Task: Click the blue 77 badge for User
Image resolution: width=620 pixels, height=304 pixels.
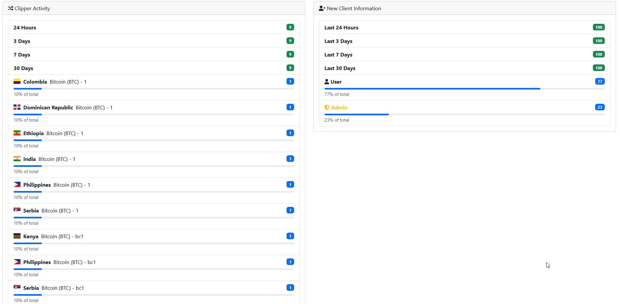Action: tap(599, 82)
